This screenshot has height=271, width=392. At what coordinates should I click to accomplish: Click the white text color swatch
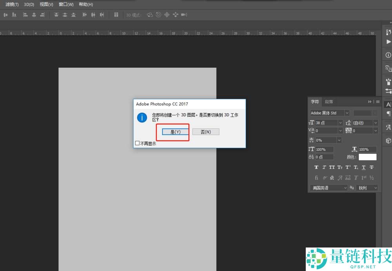point(367,157)
